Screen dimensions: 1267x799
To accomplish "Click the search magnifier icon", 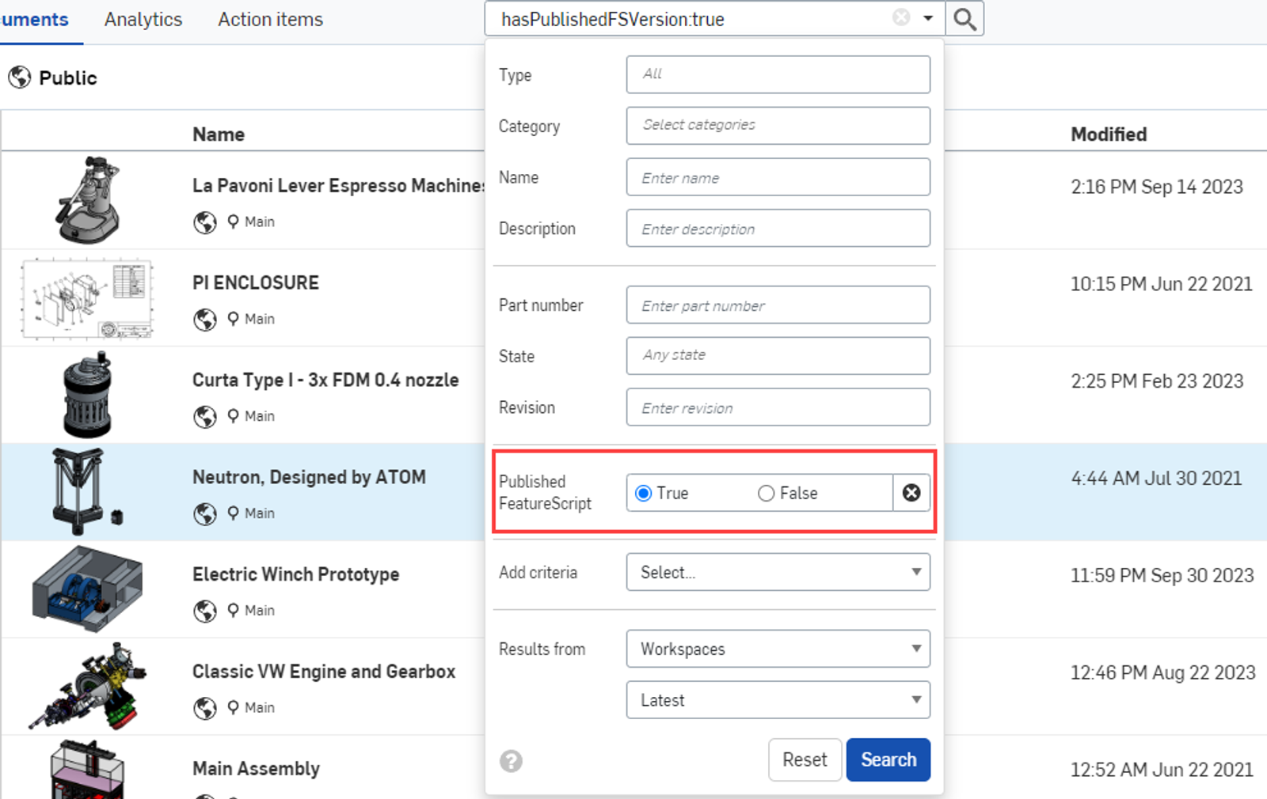I will 965,18.
